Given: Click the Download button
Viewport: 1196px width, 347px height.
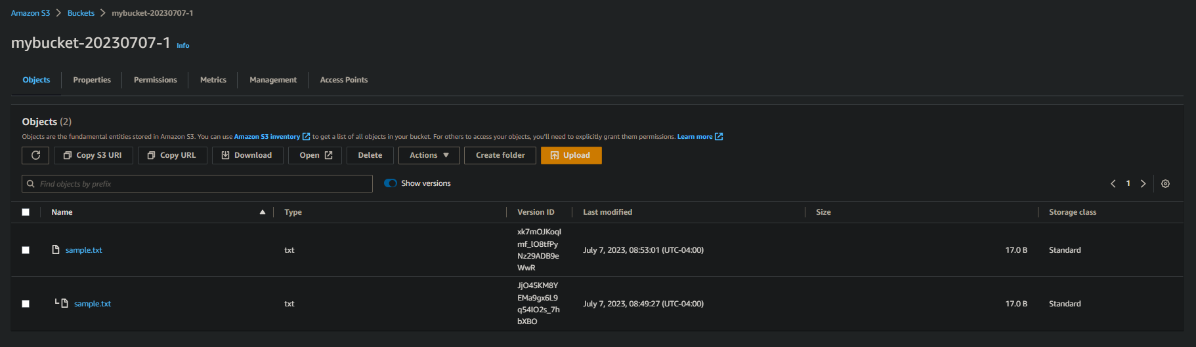Looking at the screenshot, I should 247,155.
